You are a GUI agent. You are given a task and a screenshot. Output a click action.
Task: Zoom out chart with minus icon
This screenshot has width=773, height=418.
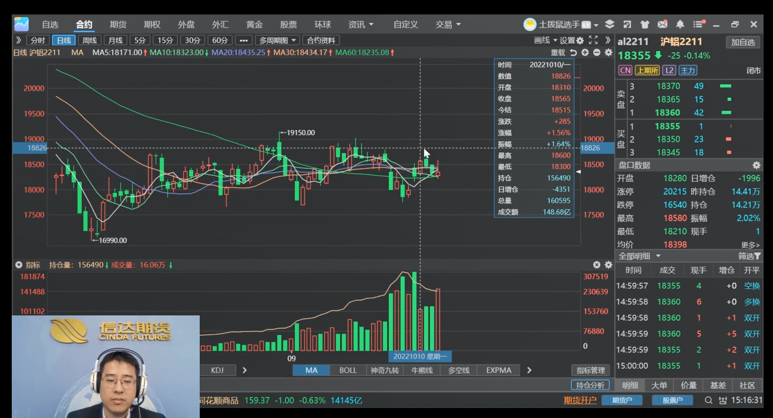pos(597,53)
